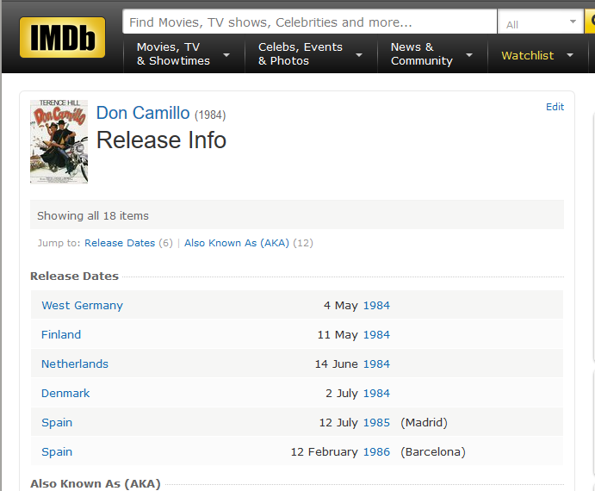This screenshot has height=491, width=595.
Task: Open the Watchlist link
Action: click(x=528, y=55)
